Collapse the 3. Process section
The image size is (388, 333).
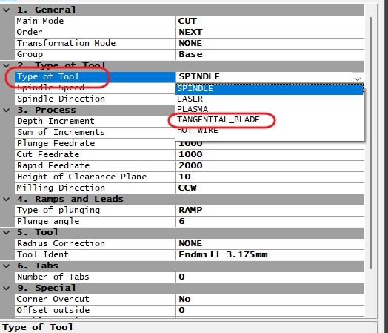tap(7, 110)
